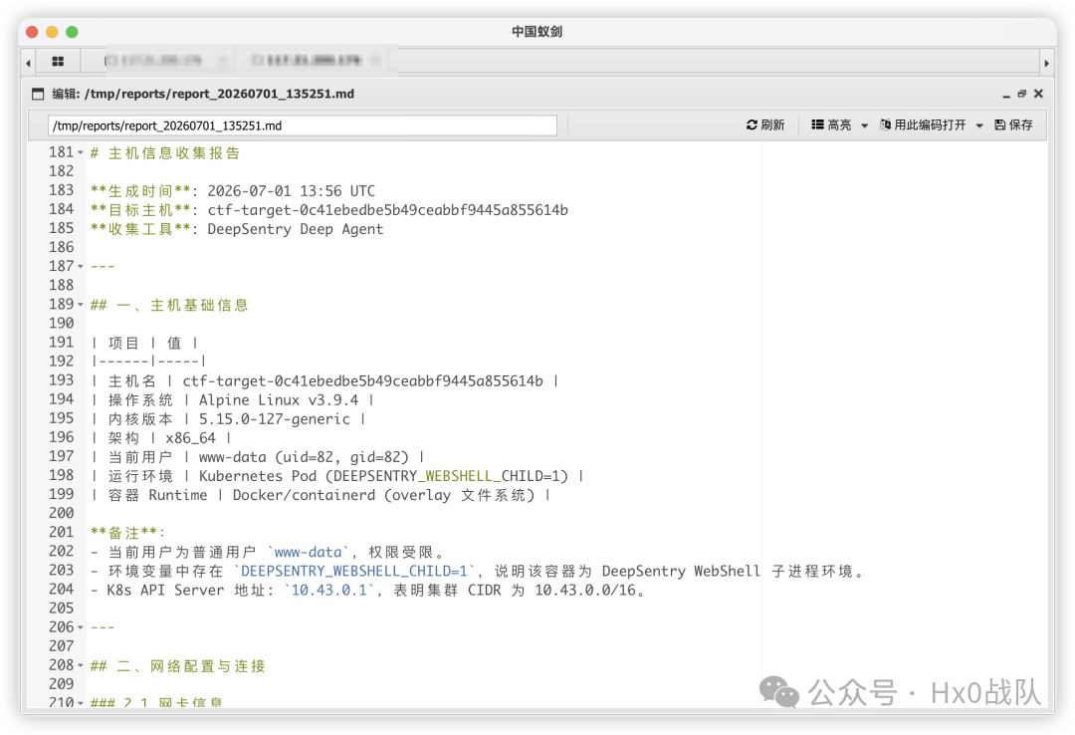Click the 保存 save button
Viewport: 1075px width, 735px height.
(1013, 124)
